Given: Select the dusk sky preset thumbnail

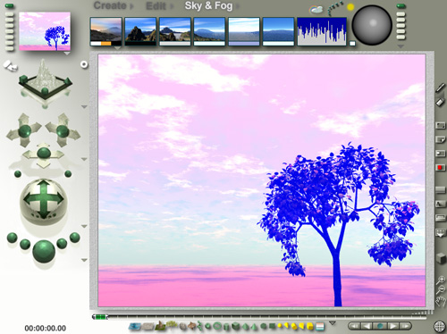Looking at the screenshot, I should tap(106, 31).
